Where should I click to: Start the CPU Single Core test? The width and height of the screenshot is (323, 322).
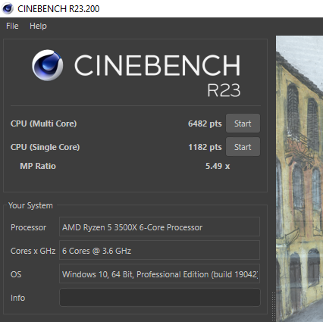coord(243,147)
